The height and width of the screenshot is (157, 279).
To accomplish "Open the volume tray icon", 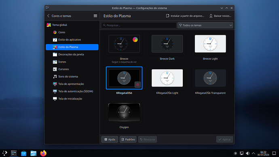I will (x=247, y=153).
